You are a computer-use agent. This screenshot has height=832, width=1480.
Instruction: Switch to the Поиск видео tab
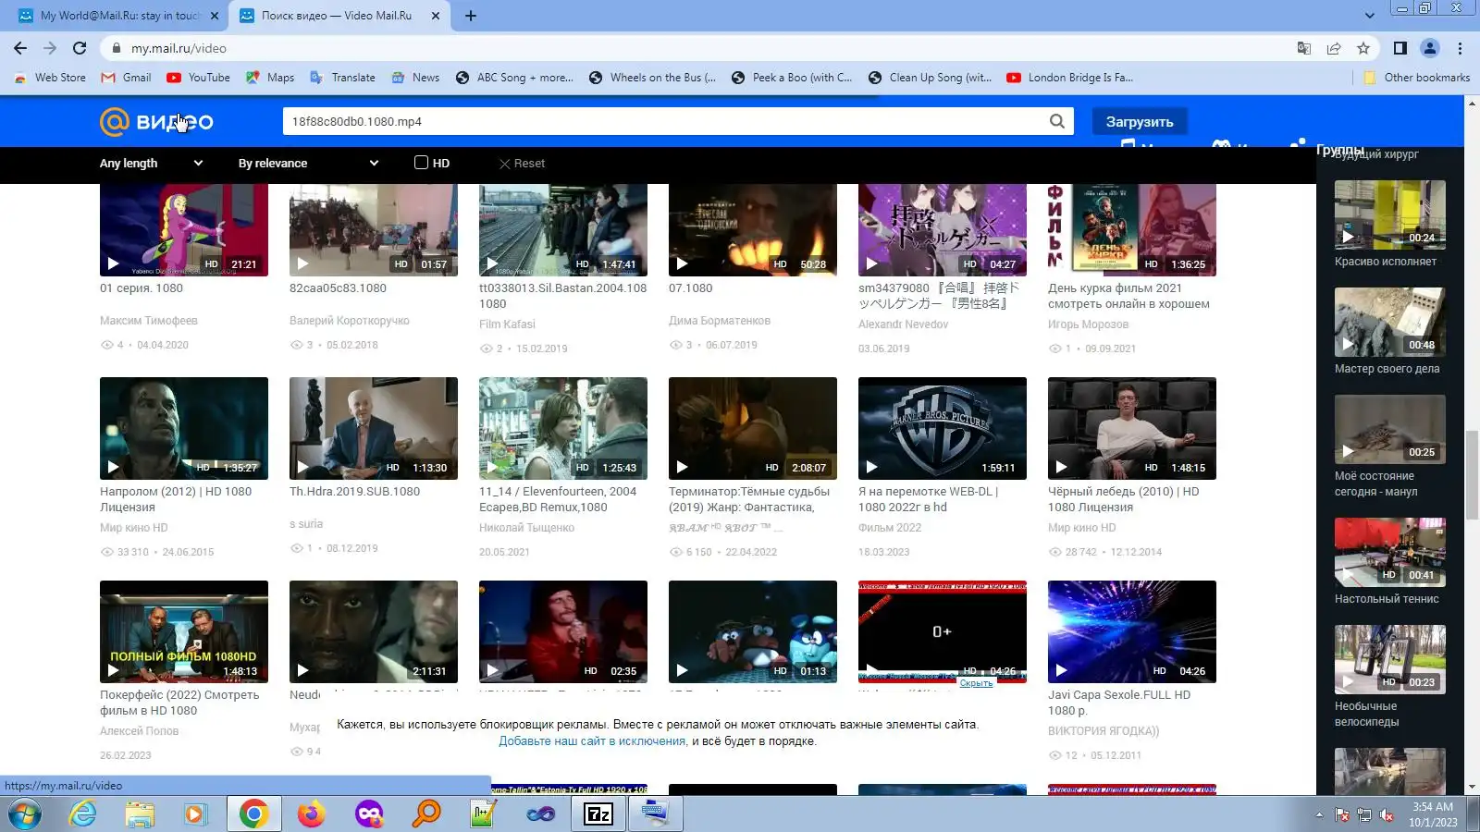tap(337, 16)
